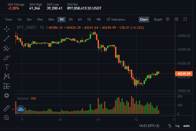The height and width of the screenshot is (131, 196).
Task: Switch to the 2H timeframe
Action: coord(71,20)
